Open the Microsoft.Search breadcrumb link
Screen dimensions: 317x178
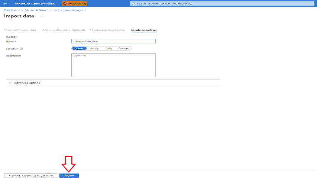click(36, 10)
